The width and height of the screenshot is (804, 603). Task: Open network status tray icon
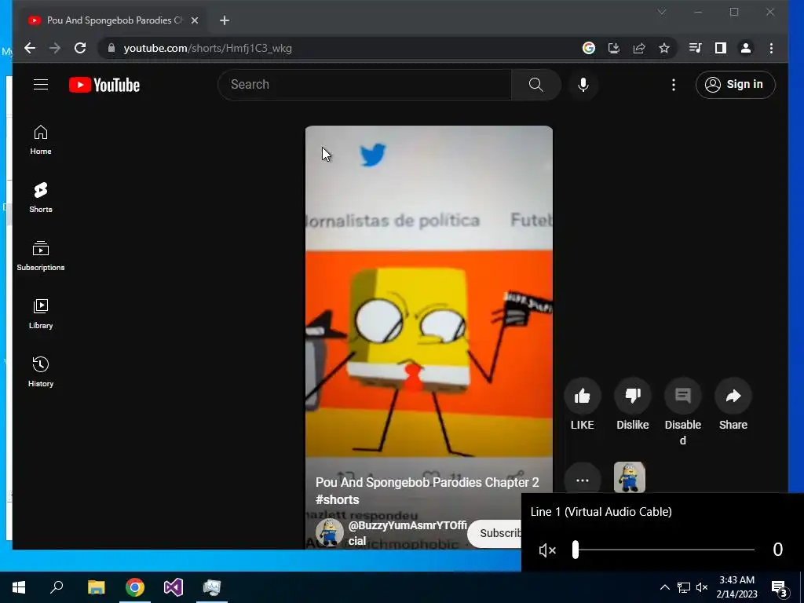pos(683,587)
